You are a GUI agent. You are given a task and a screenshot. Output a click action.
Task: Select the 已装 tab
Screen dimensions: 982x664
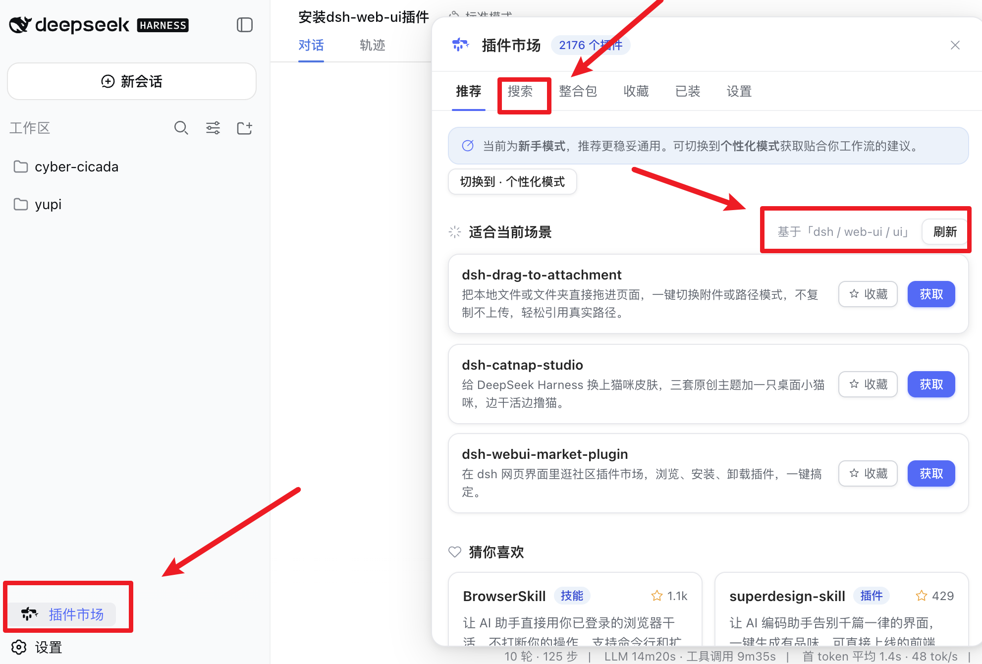point(688,91)
